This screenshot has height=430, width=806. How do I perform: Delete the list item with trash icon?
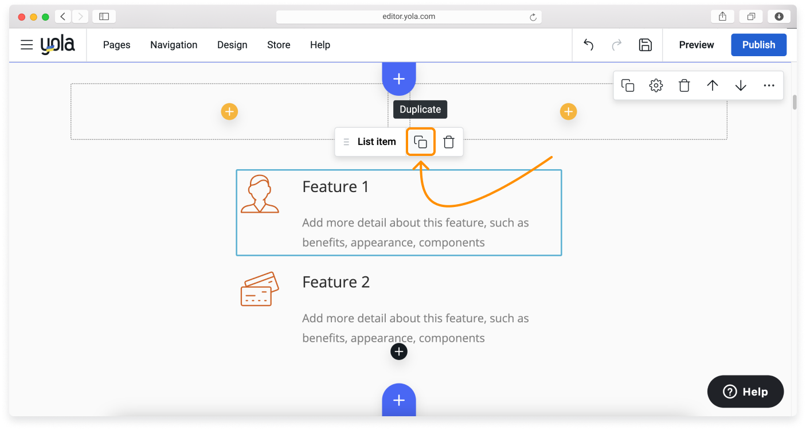click(x=449, y=142)
